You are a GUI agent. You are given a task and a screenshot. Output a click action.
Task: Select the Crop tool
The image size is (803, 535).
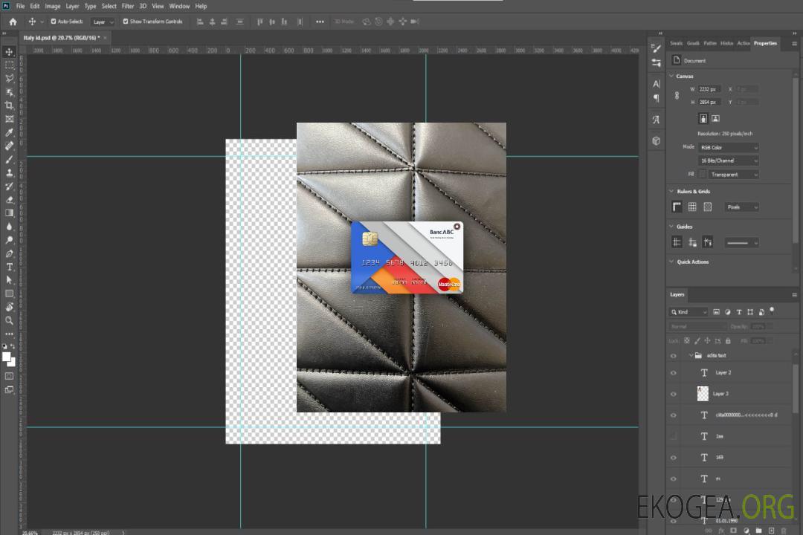[x=10, y=106]
